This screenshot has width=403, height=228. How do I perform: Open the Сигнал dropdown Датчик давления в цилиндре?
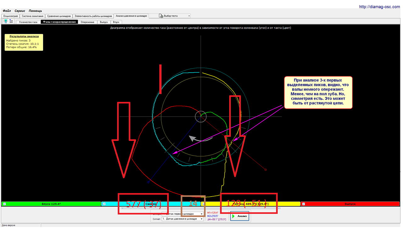pyautogui.click(x=183, y=219)
